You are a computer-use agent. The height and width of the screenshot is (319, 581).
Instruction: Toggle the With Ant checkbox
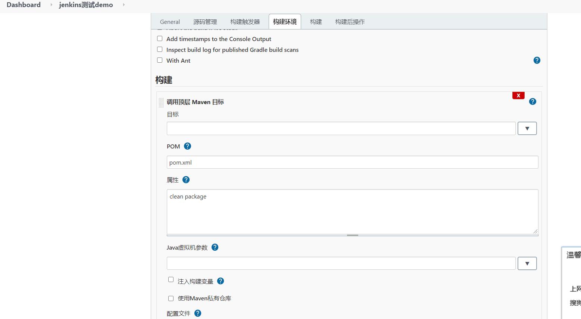click(160, 60)
